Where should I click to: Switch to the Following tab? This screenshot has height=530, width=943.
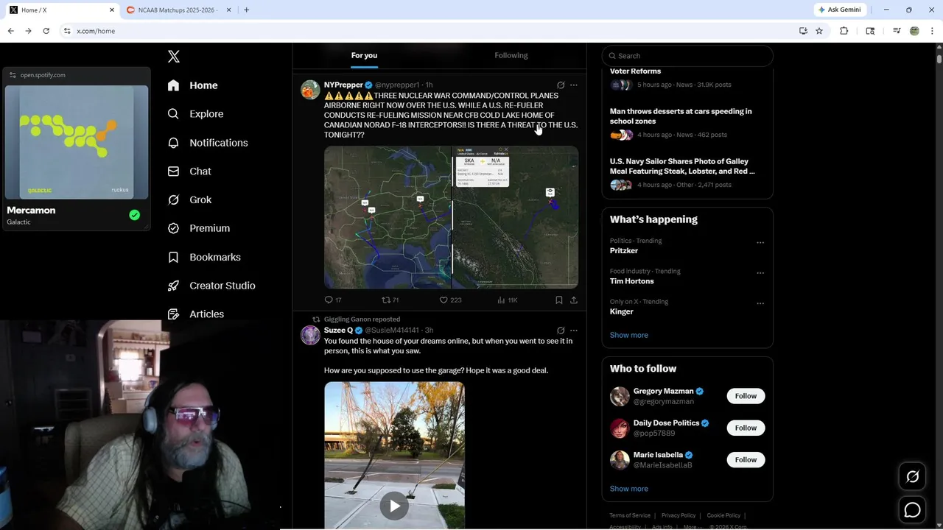(511, 55)
